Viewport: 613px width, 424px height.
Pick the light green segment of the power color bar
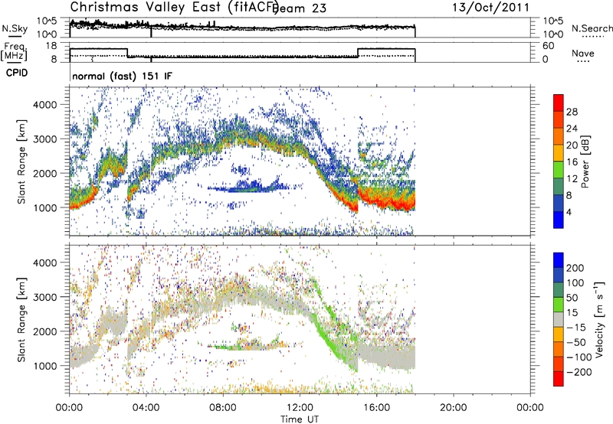coord(559,170)
